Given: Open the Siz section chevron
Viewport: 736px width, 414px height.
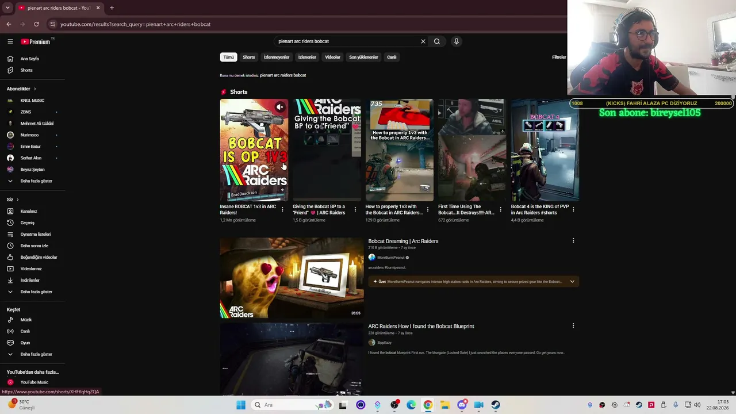Looking at the screenshot, I should [17, 200].
